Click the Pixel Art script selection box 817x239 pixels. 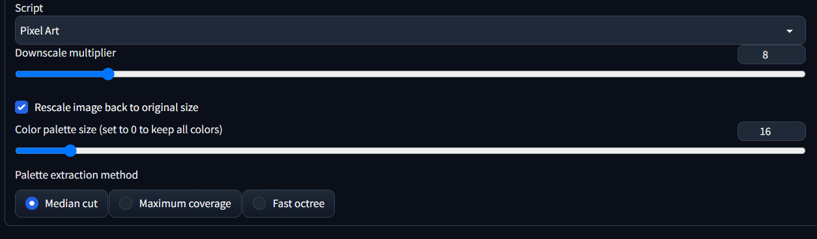click(410, 31)
